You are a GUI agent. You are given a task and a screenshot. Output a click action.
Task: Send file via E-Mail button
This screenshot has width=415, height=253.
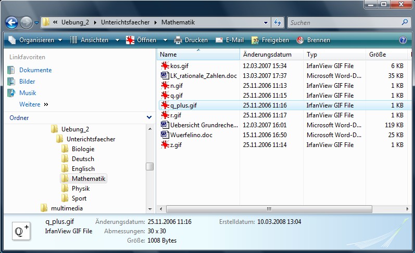tap(230, 40)
